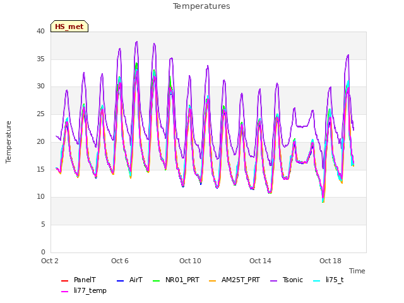Click the 40 y-axis tick label

(x=40, y=31)
